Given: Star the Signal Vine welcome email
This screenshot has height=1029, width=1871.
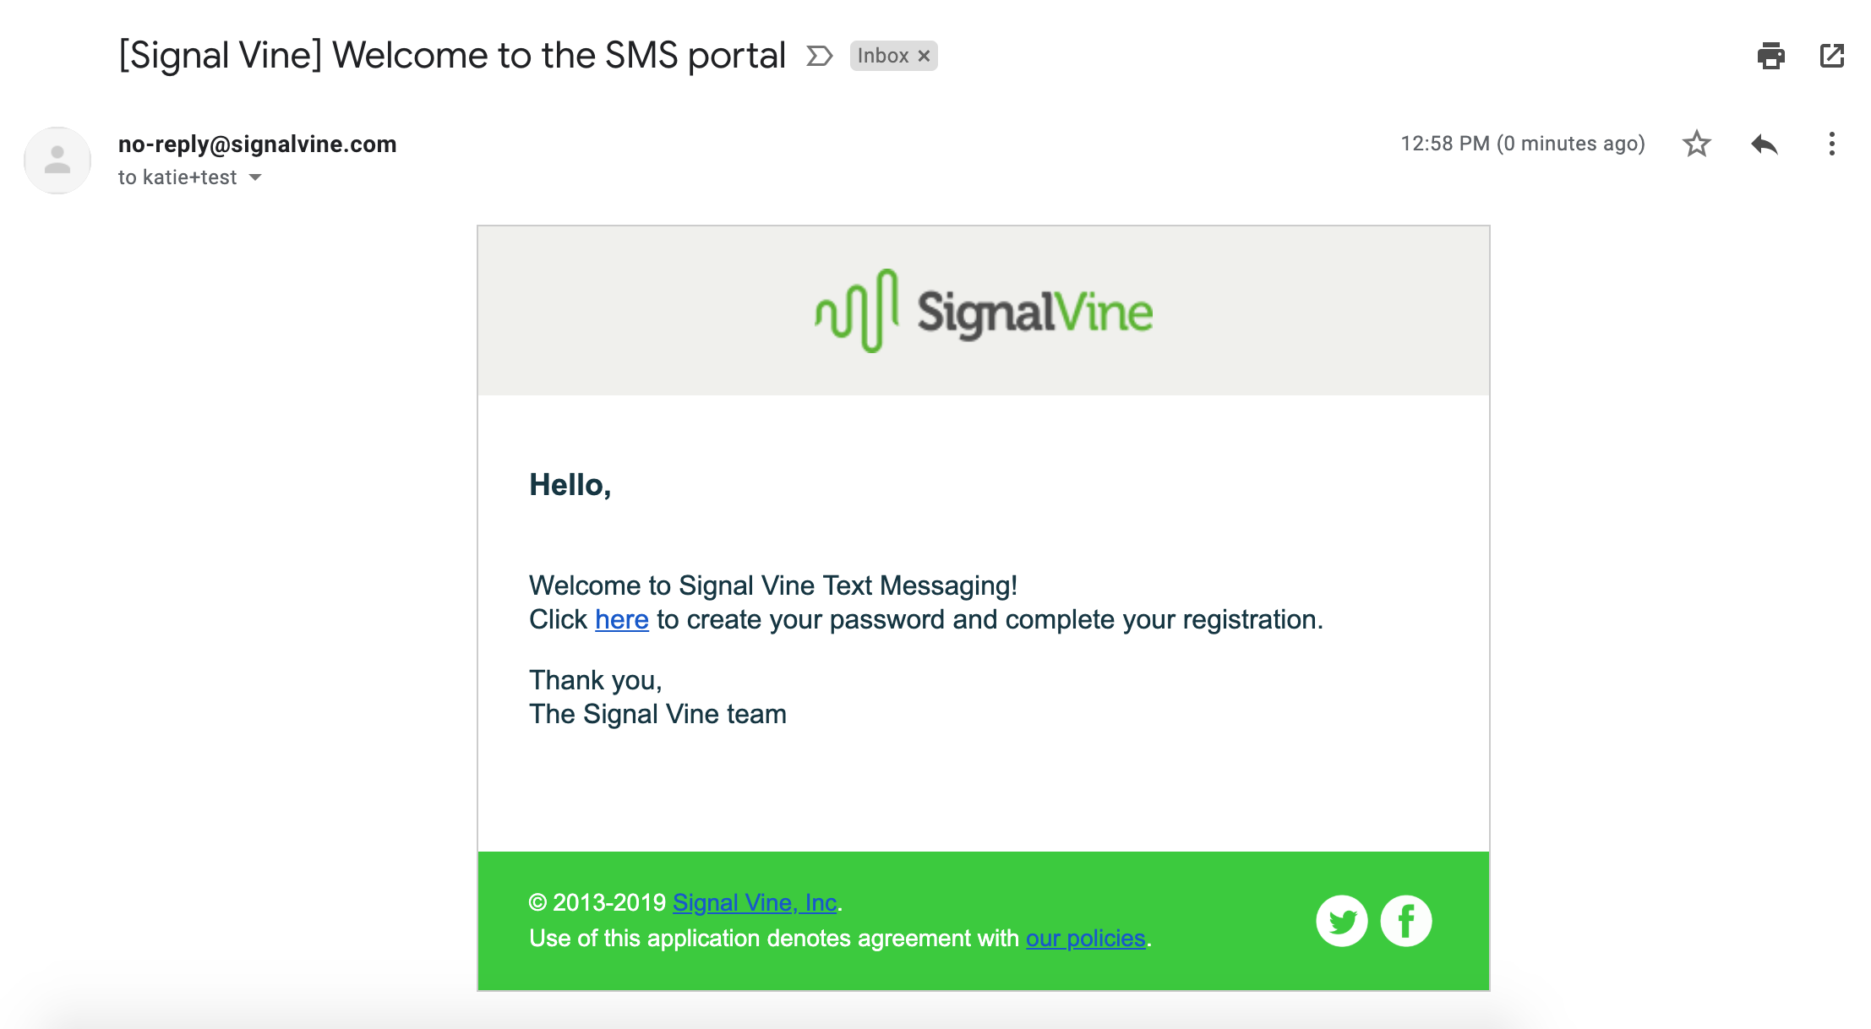Looking at the screenshot, I should click(1696, 144).
